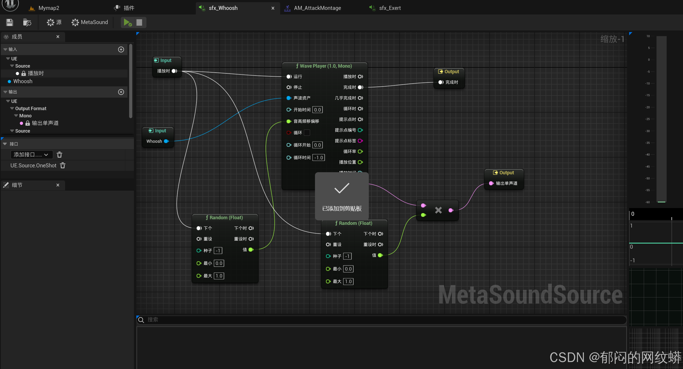Collapse the 输入 section
The height and width of the screenshot is (369, 683).
pos(5,49)
